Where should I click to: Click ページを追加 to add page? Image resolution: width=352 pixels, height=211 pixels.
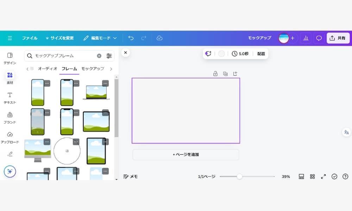186,154
